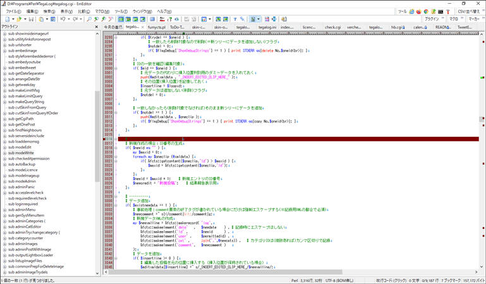Open the ファイル(F) menu

point(14,11)
